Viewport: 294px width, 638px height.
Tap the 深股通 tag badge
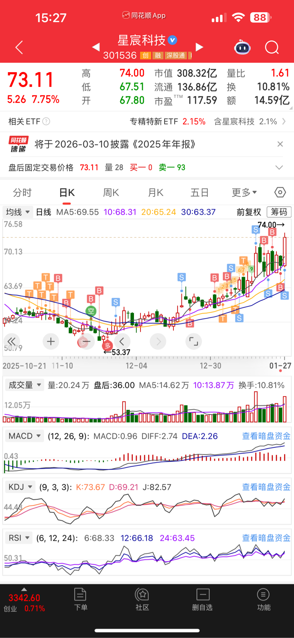[175, 56]
